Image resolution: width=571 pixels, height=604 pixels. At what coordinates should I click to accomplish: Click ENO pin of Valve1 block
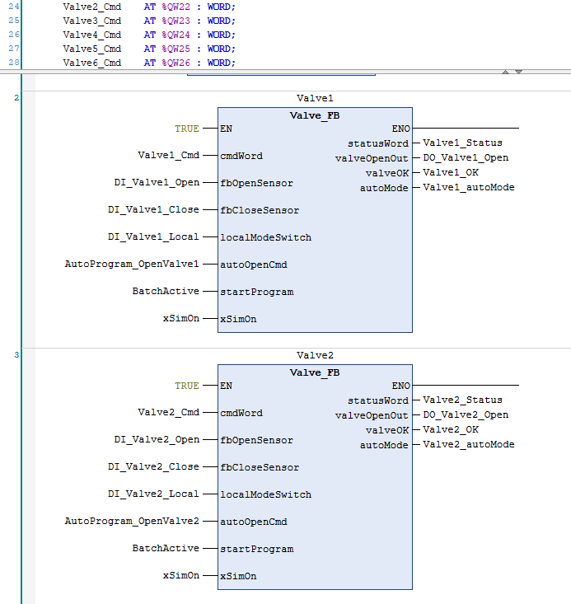[400, 129]
